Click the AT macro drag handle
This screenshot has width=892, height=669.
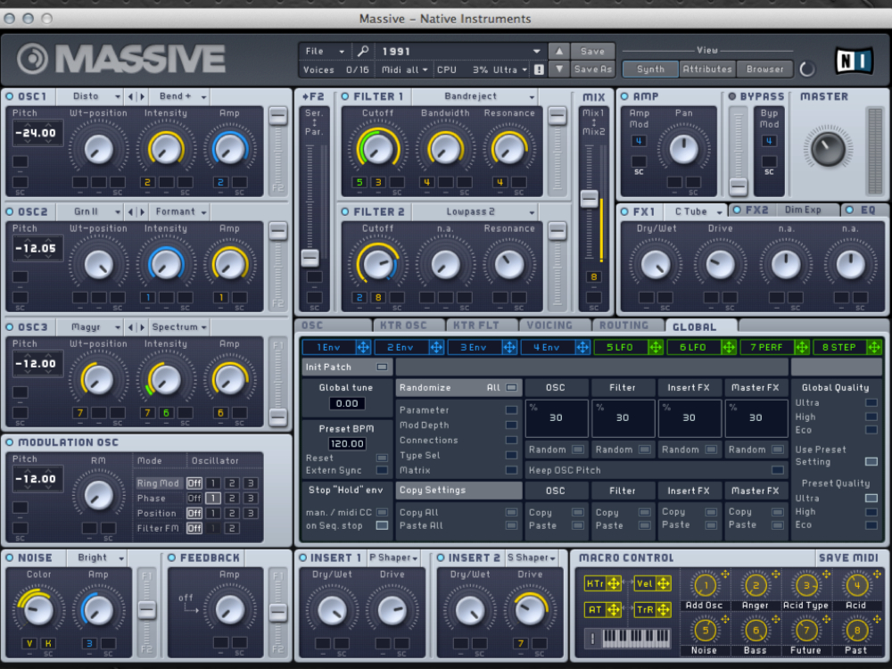click(614, 610)
